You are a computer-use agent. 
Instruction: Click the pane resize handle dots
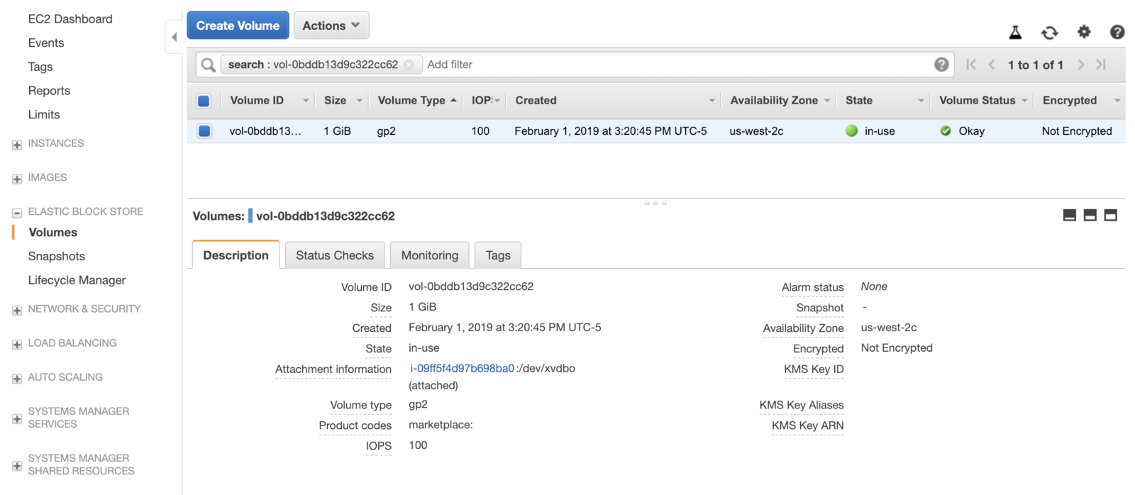[x=655, y=203]
